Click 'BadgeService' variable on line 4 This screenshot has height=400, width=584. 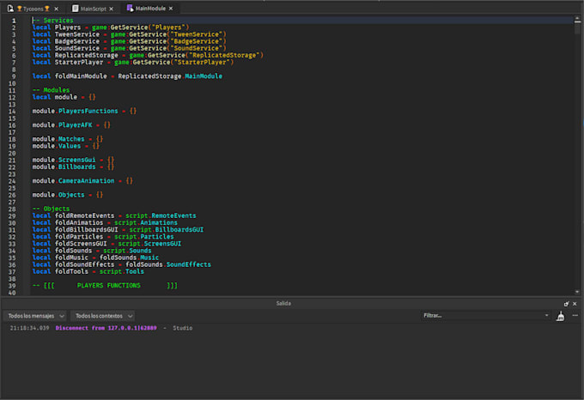click(77, 41)
